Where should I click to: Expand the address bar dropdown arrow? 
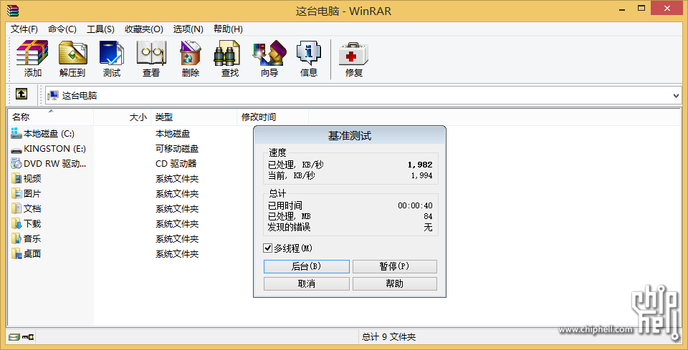pyautogui.click(x=676, y=95)
